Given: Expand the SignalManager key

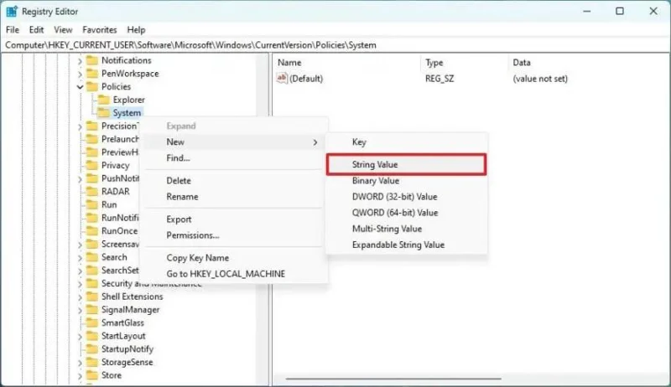Looking at the screenshot, I should 80,311.
